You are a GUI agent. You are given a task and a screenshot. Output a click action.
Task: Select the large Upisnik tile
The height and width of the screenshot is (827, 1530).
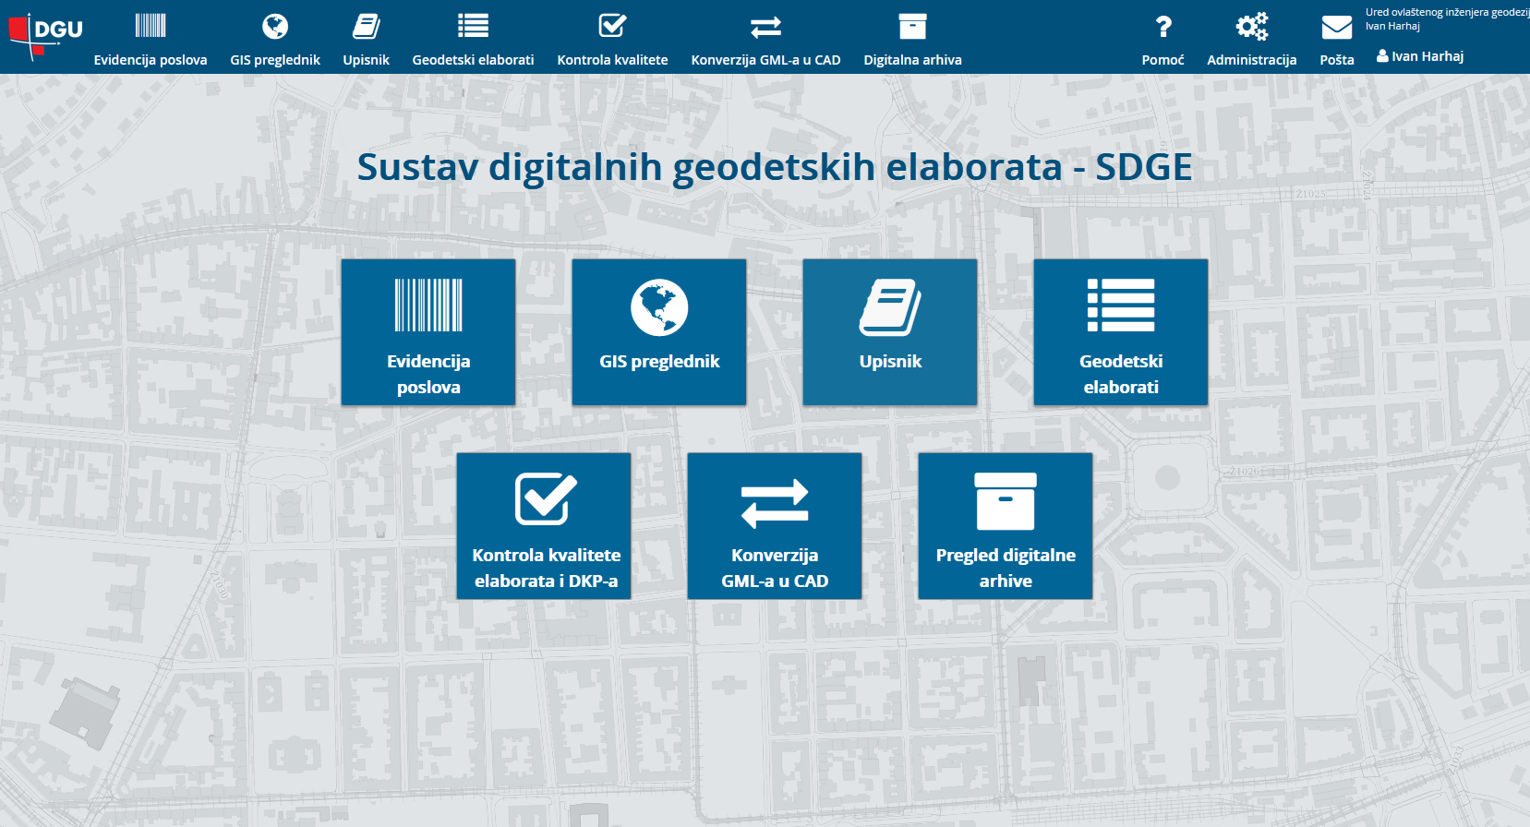pos(890,332)
